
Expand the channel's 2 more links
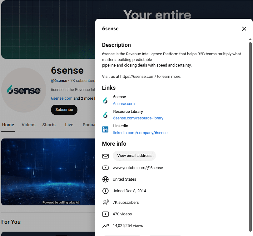[85, 98]
